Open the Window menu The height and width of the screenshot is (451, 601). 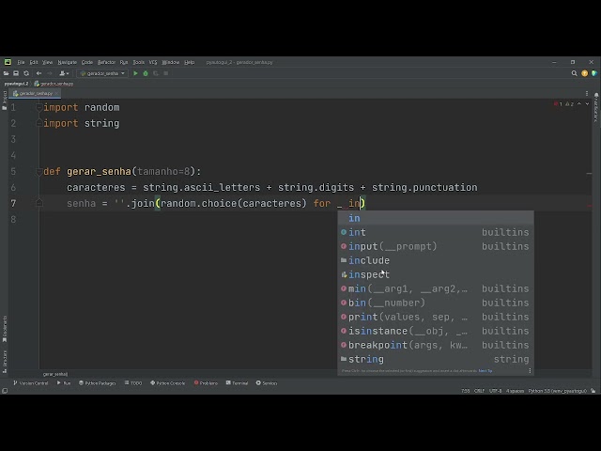(x=171, y=62)
